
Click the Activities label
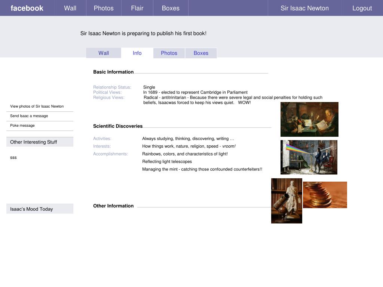(102, 139)
